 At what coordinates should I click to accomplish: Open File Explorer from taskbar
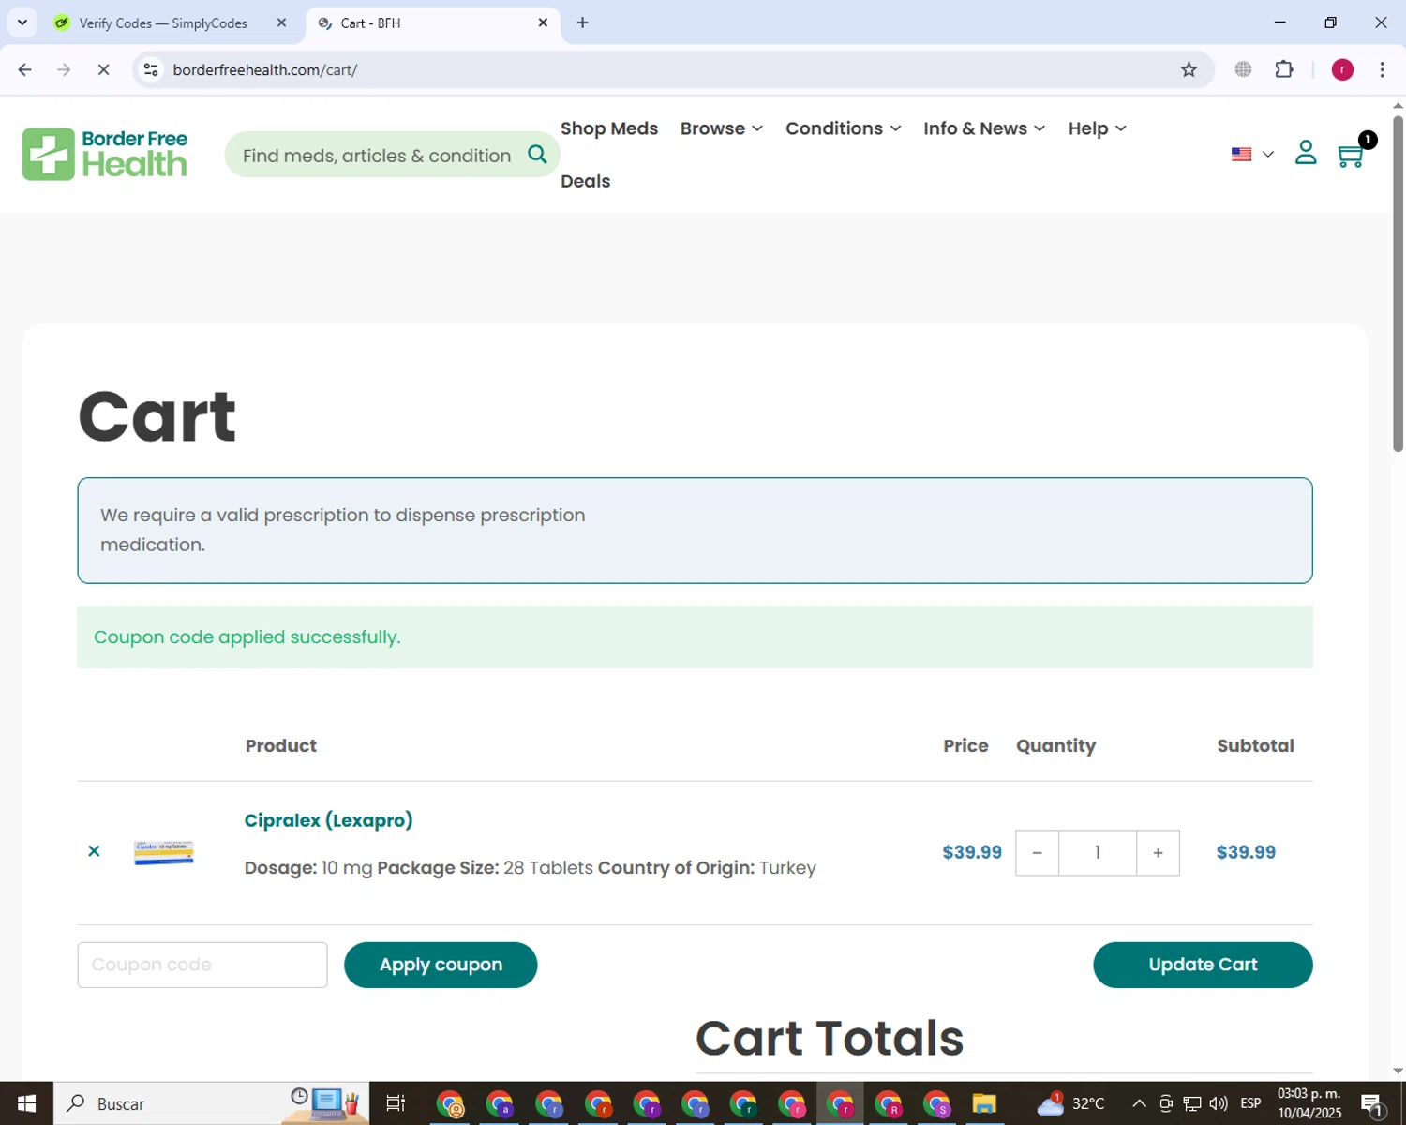pos(984,1103)
